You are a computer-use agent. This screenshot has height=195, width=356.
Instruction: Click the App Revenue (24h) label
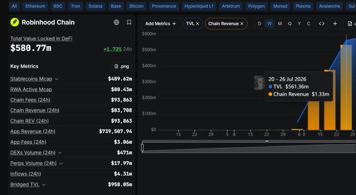32,132
